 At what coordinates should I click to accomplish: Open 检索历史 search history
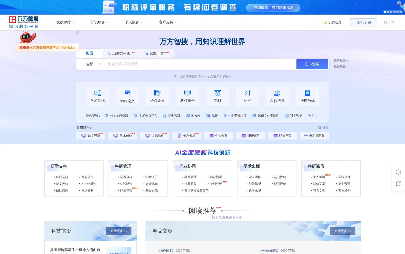(x=341, y=66)
